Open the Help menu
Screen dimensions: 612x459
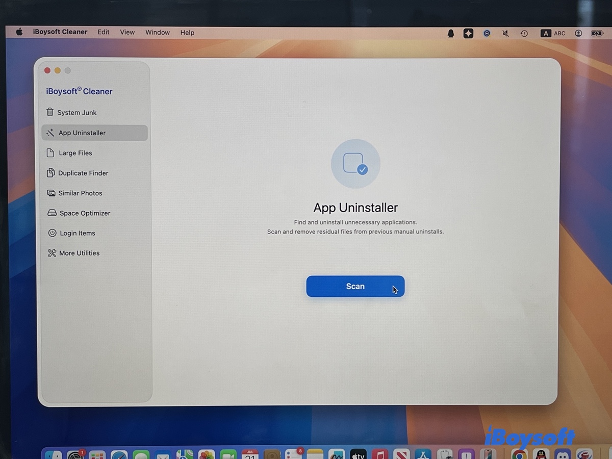(187, 33)
